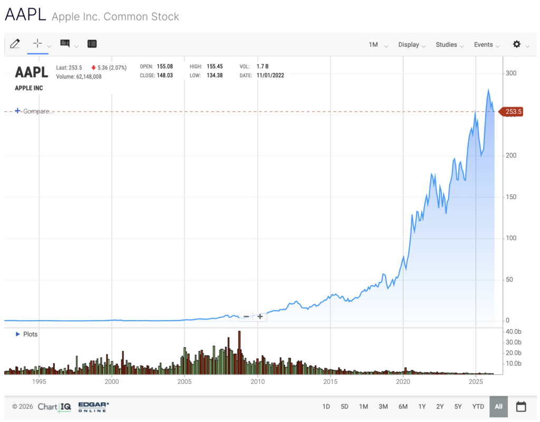Click the OPEN 155.08 value

(165, 66)
